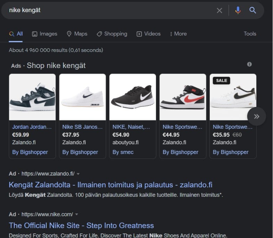Start voice search with the microphone icon
This screenshot has height=238, width=273.
pos(238,10)
